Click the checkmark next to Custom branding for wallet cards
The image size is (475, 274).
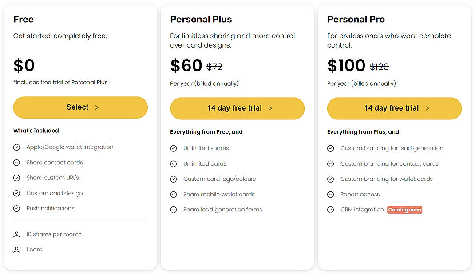[331, 179]
